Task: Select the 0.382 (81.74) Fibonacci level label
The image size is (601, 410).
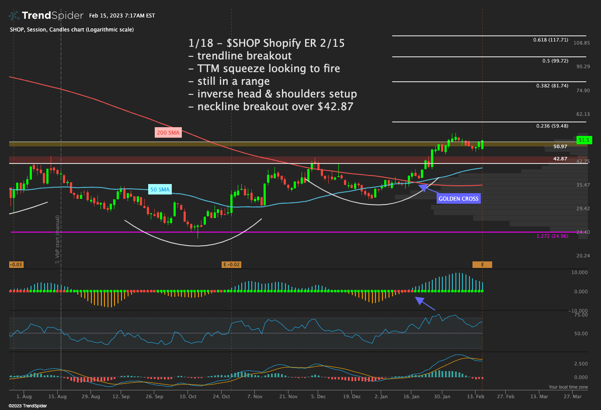Action: 552,86
